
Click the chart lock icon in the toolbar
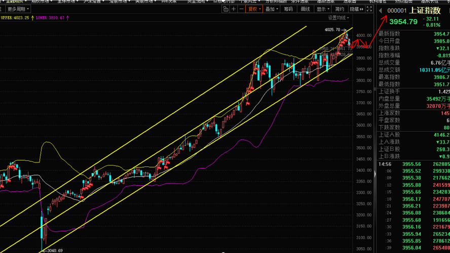tap(226, 9)
